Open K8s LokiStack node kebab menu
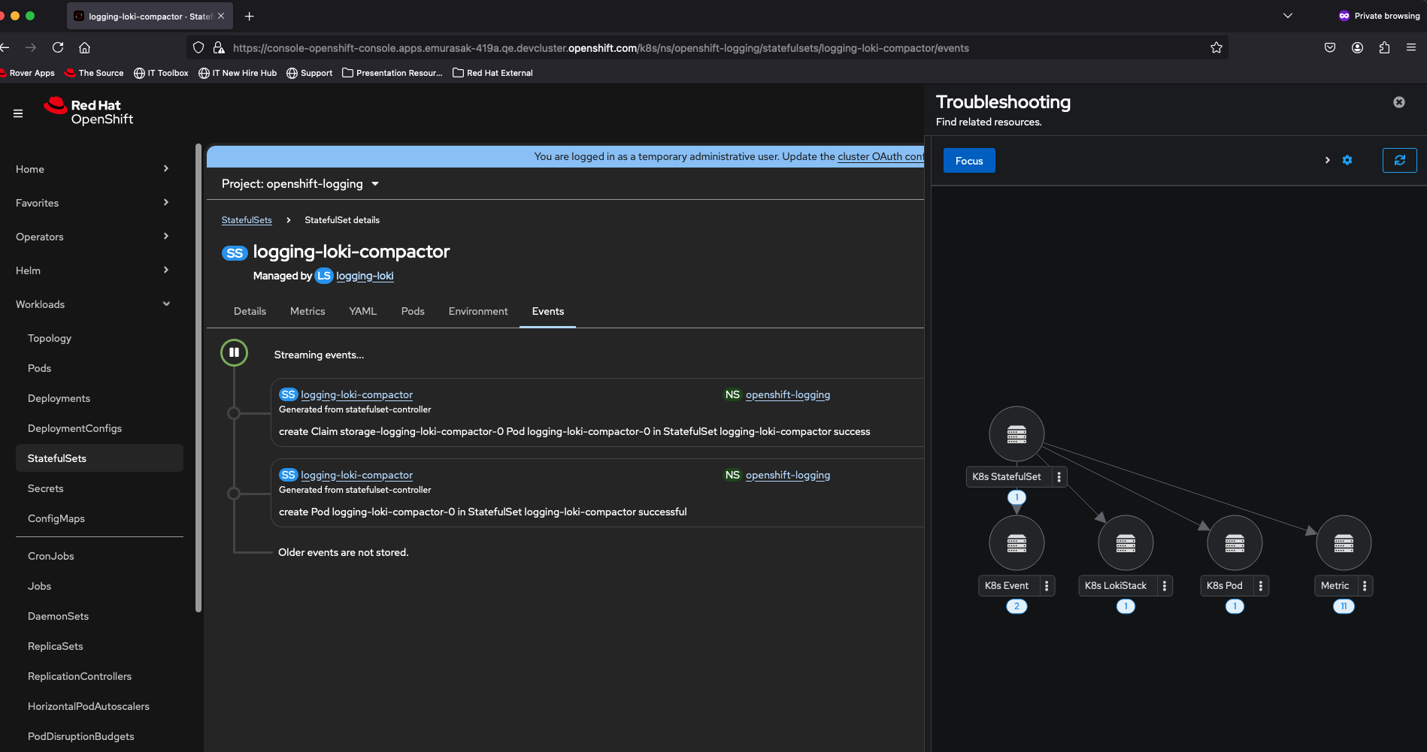This screenshot has height=752, width=1427. point(1165,586)
